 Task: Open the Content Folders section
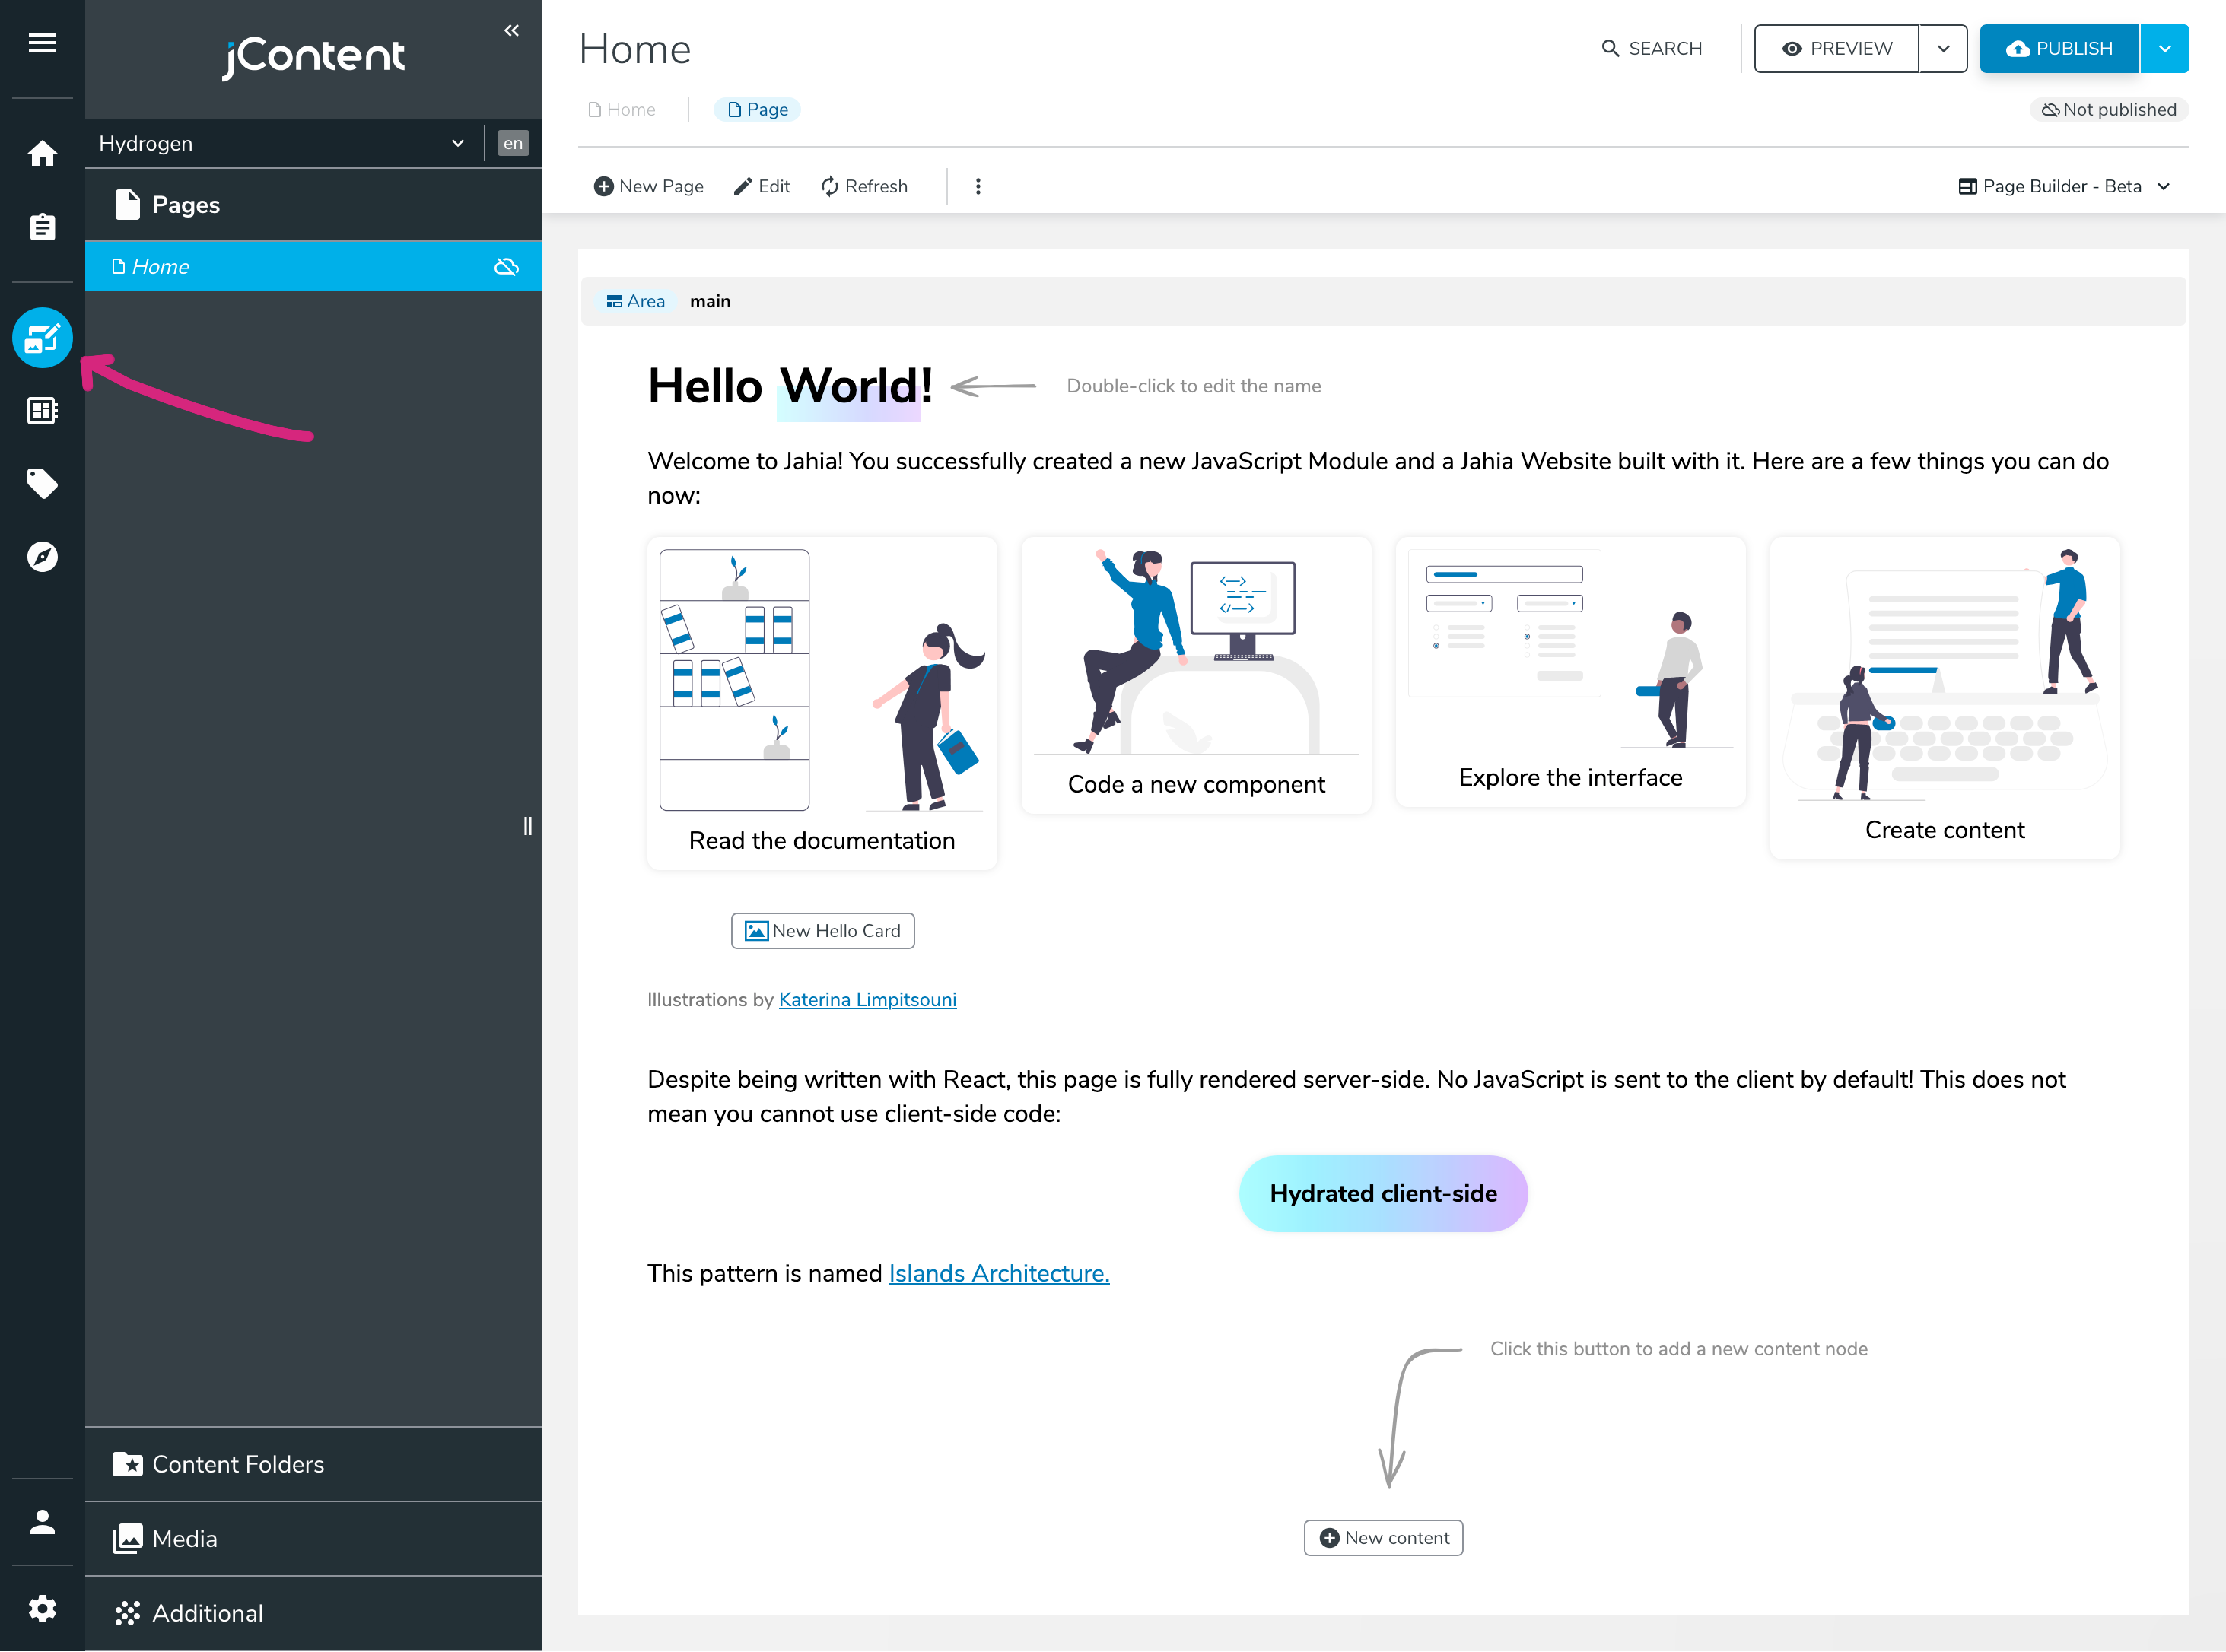click(x=238, y=1464)
